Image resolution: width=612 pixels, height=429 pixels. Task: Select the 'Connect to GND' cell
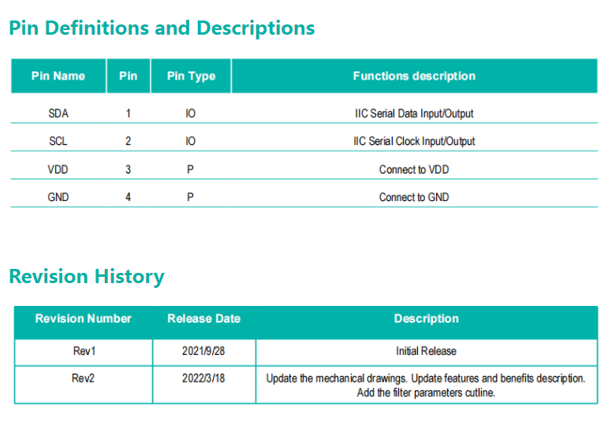click(x=414, y=197)
